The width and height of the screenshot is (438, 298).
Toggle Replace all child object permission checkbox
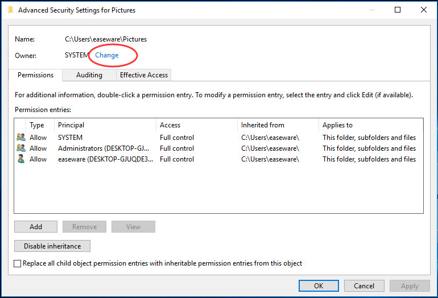point(17,263)
